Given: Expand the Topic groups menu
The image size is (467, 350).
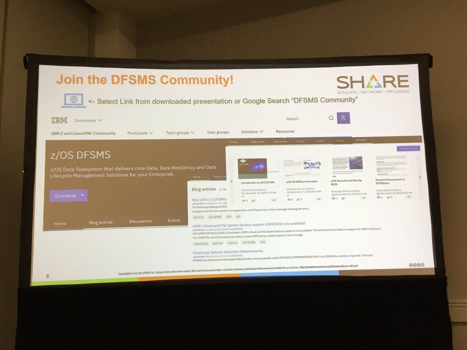Looking at the screenshot, I should [x=180, y=132].
